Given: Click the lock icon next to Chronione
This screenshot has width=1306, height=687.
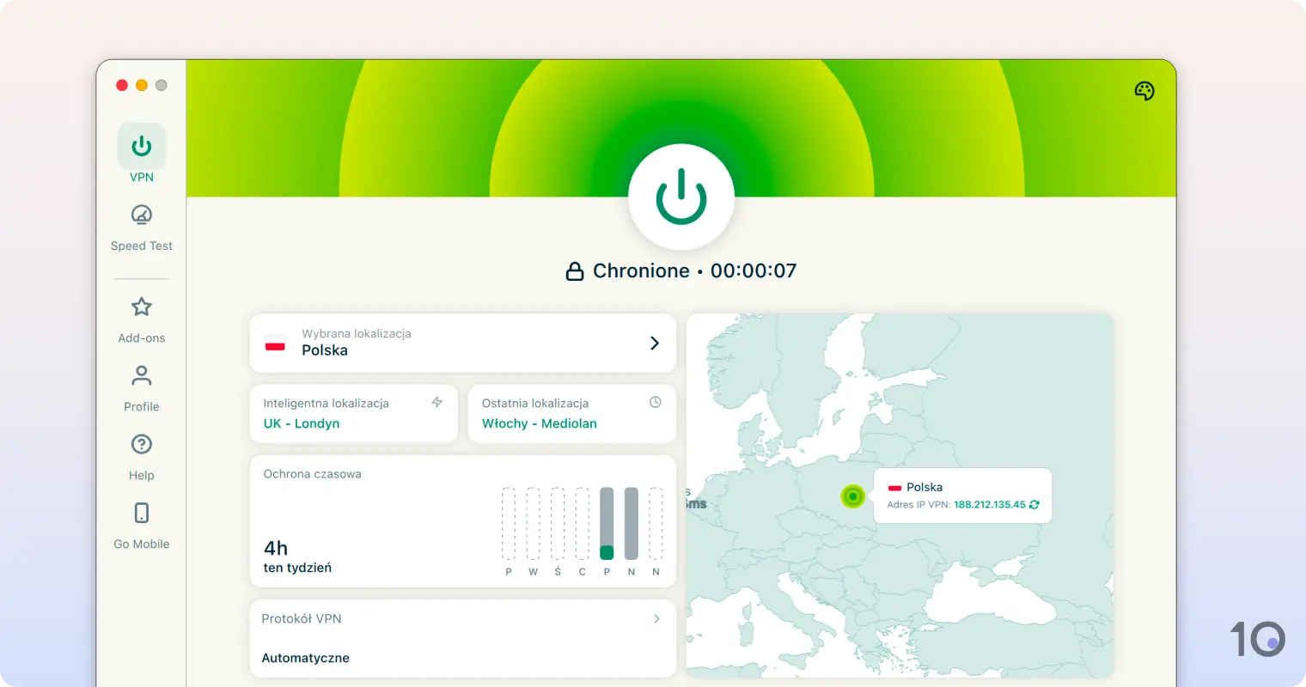Looking at the screenshot, I should coord(576,271).
